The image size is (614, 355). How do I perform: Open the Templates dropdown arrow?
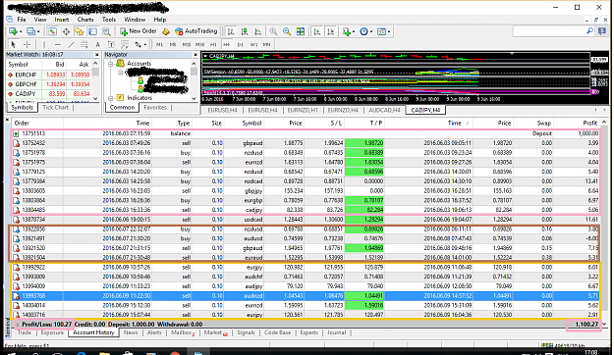(388, 31)
